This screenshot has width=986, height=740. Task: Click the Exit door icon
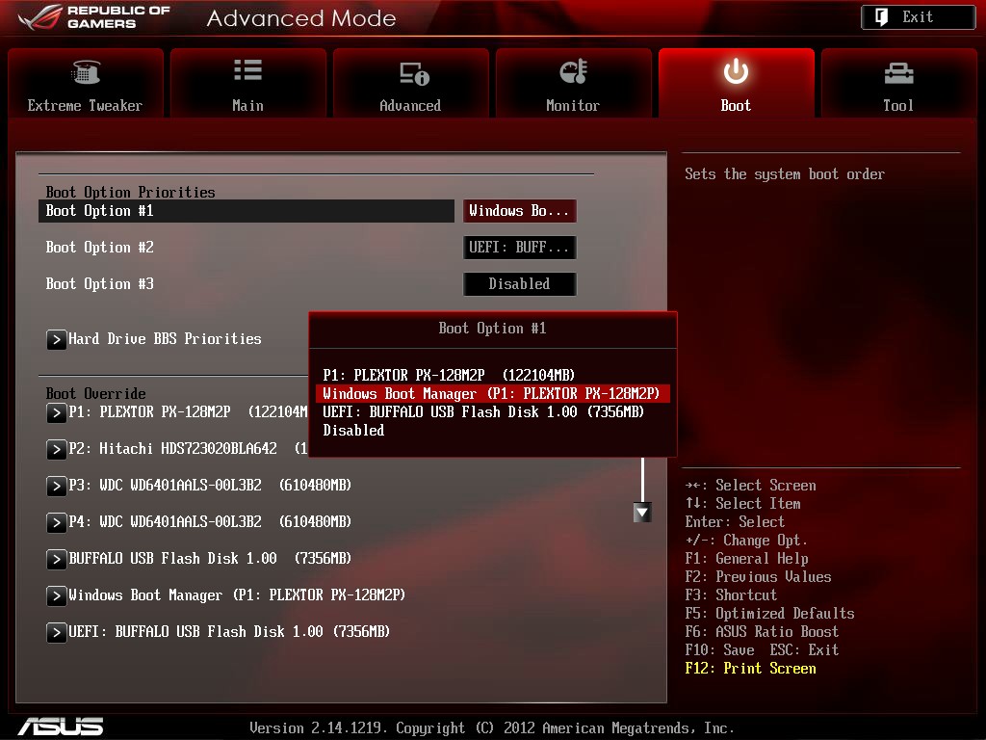click(x=882, y=17)
